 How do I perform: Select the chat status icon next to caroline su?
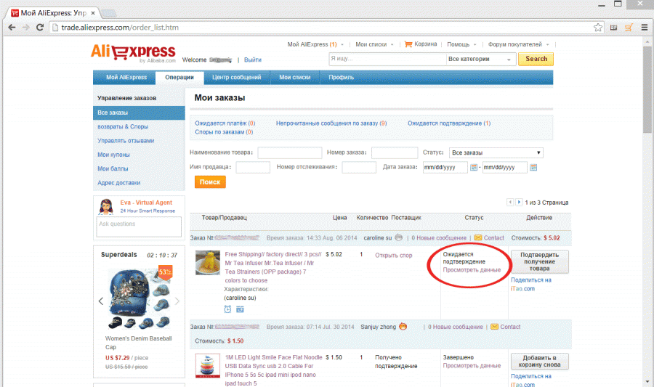coord(399,237)
